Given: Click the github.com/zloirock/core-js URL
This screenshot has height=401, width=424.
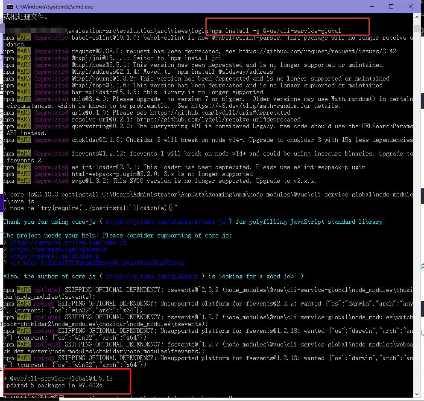Looking at the screenshot, I should pos(165,222).
